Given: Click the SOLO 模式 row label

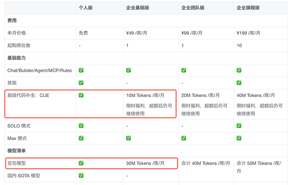Looking at the screenshot, I should (19, 126).
